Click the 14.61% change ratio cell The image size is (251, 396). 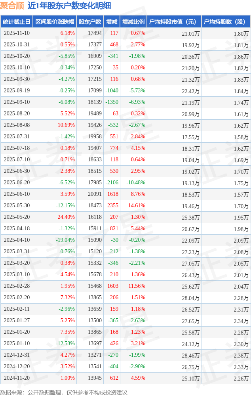click(137, 206)
